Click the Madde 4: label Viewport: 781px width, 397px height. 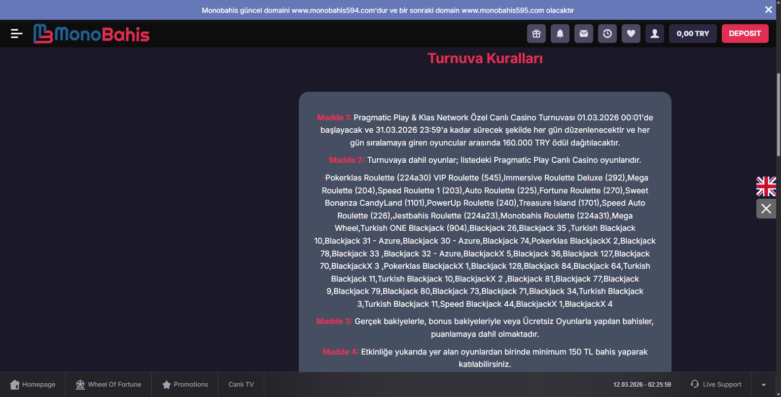pyautogui.click(x=341, y=352)
